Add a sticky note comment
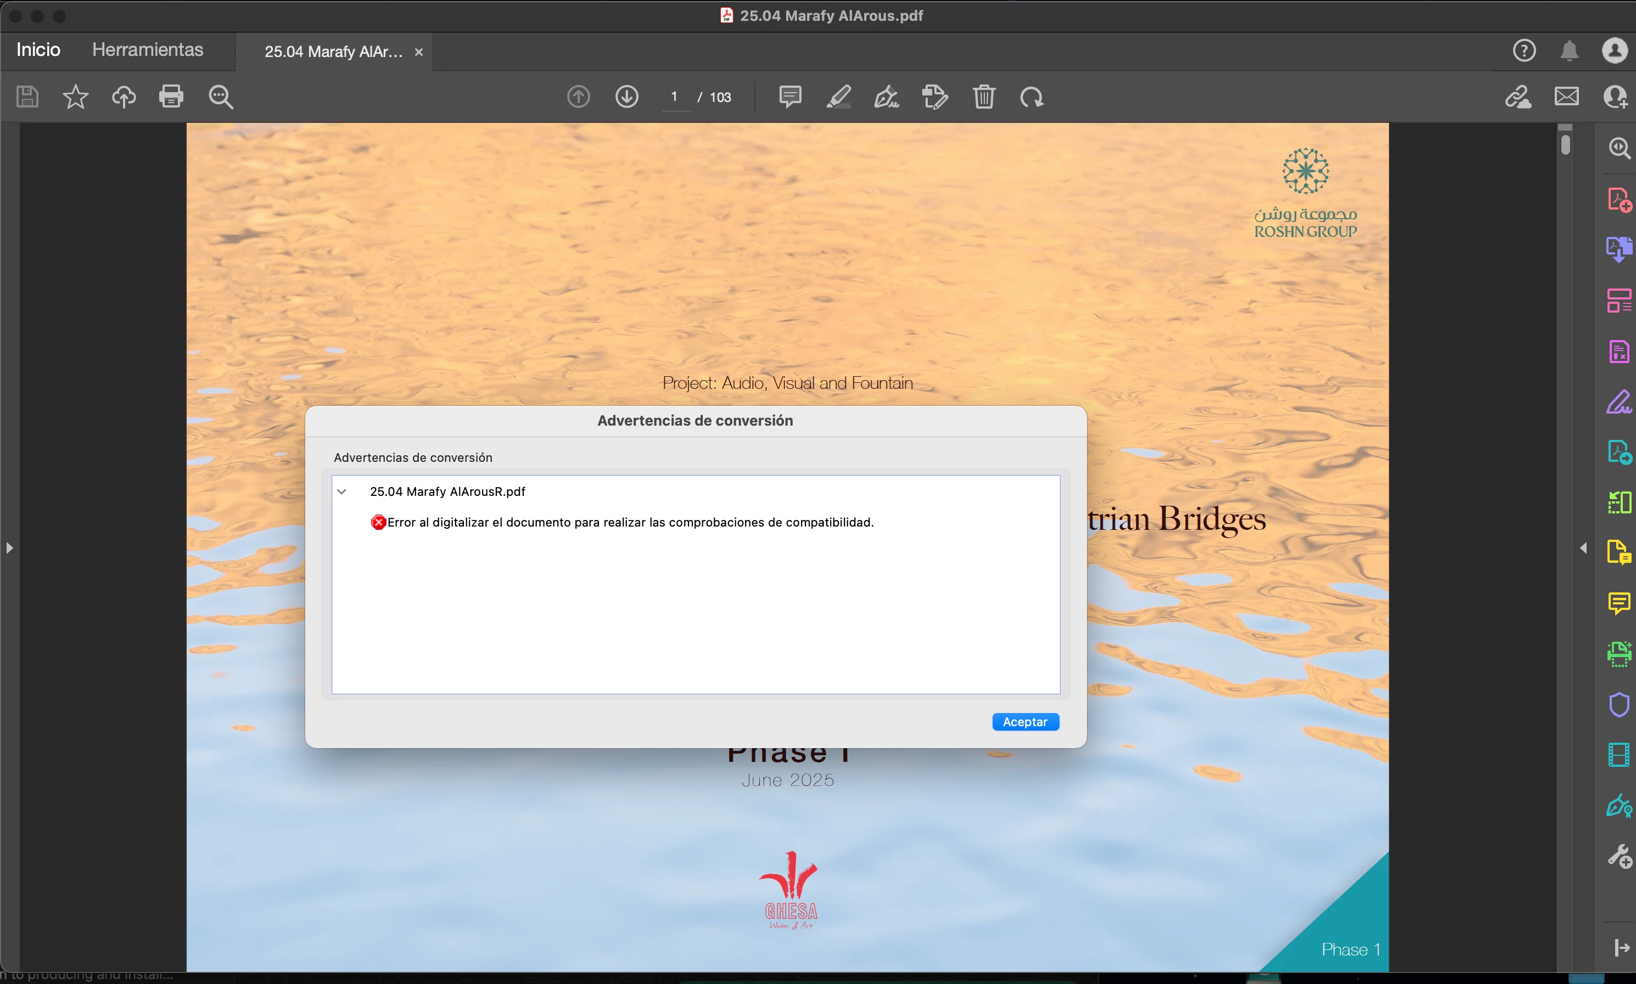Image resolution: width=1636 pixels, height=984 pixels. pos(790,97)
